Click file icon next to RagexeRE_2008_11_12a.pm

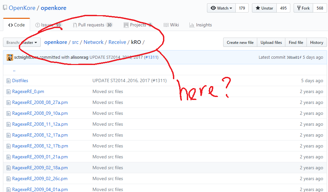[8, 124]
